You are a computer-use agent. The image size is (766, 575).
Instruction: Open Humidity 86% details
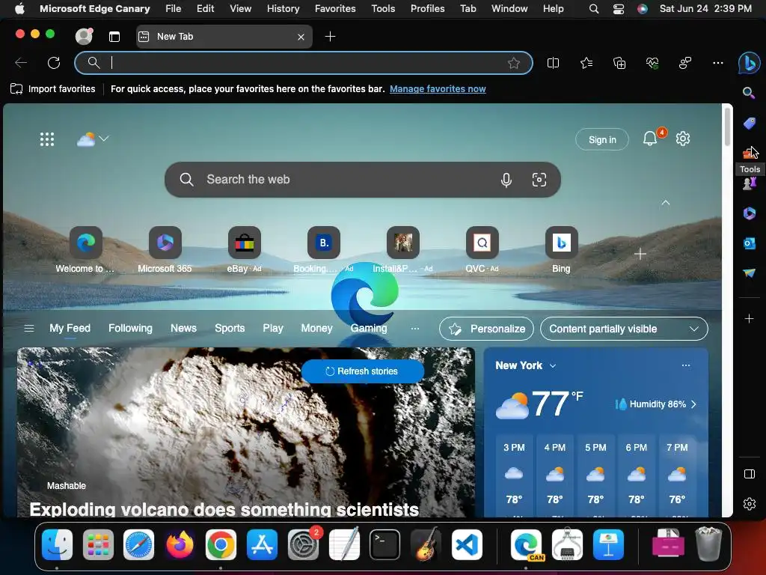click(655, 404)
